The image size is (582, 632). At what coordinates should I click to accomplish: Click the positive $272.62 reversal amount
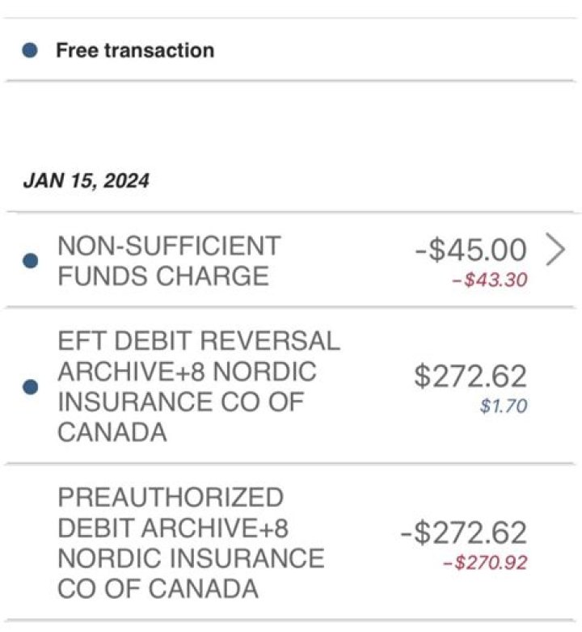pyautogui.click(x=470, y=377)
